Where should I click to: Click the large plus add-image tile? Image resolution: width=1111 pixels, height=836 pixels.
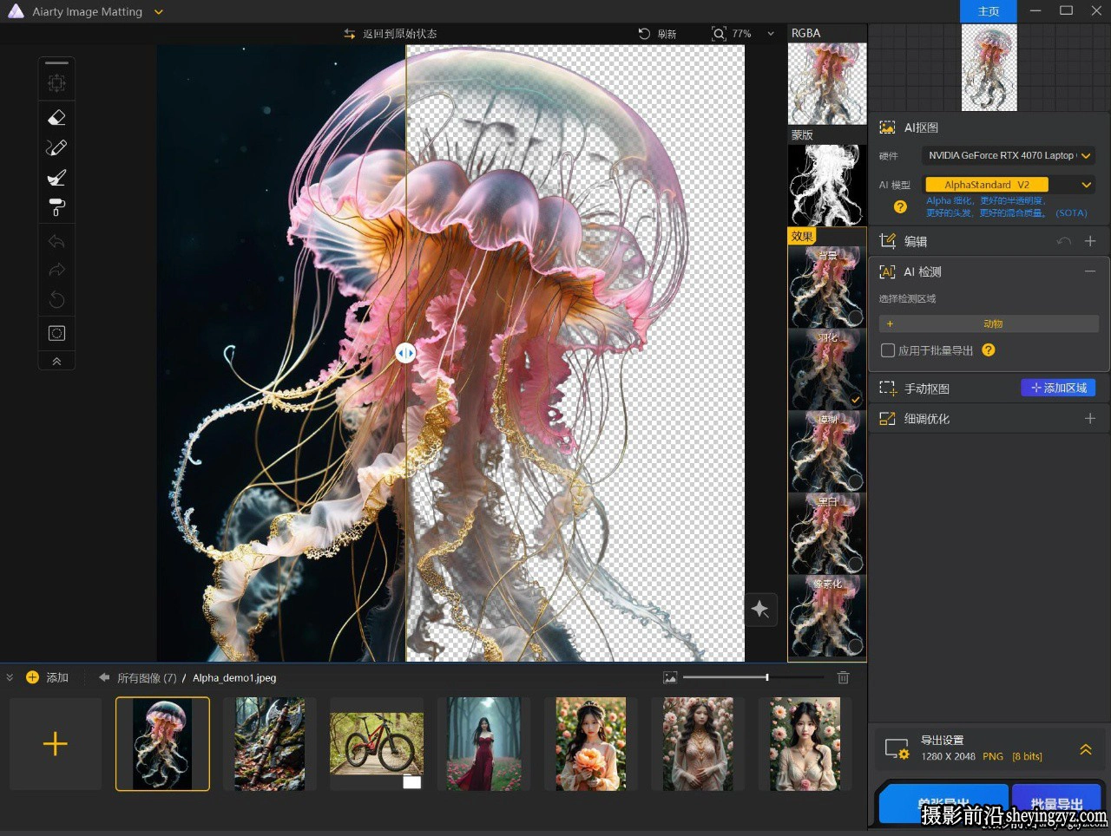[x=56, y=744]
